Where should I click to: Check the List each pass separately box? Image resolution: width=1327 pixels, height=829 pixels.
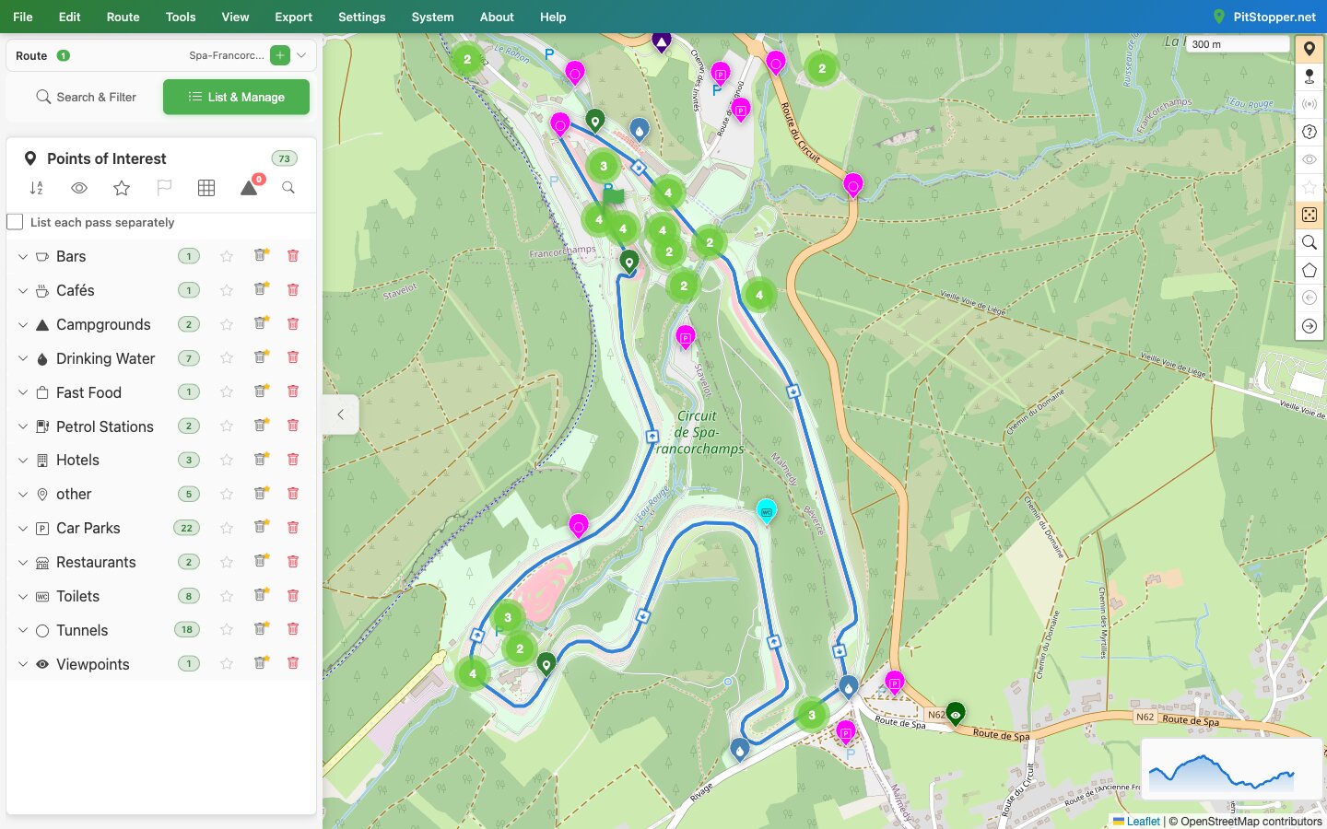coord(15,222)
